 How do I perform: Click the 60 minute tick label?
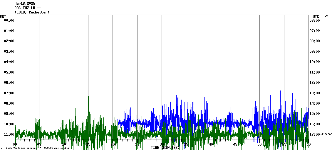point(308,144)
